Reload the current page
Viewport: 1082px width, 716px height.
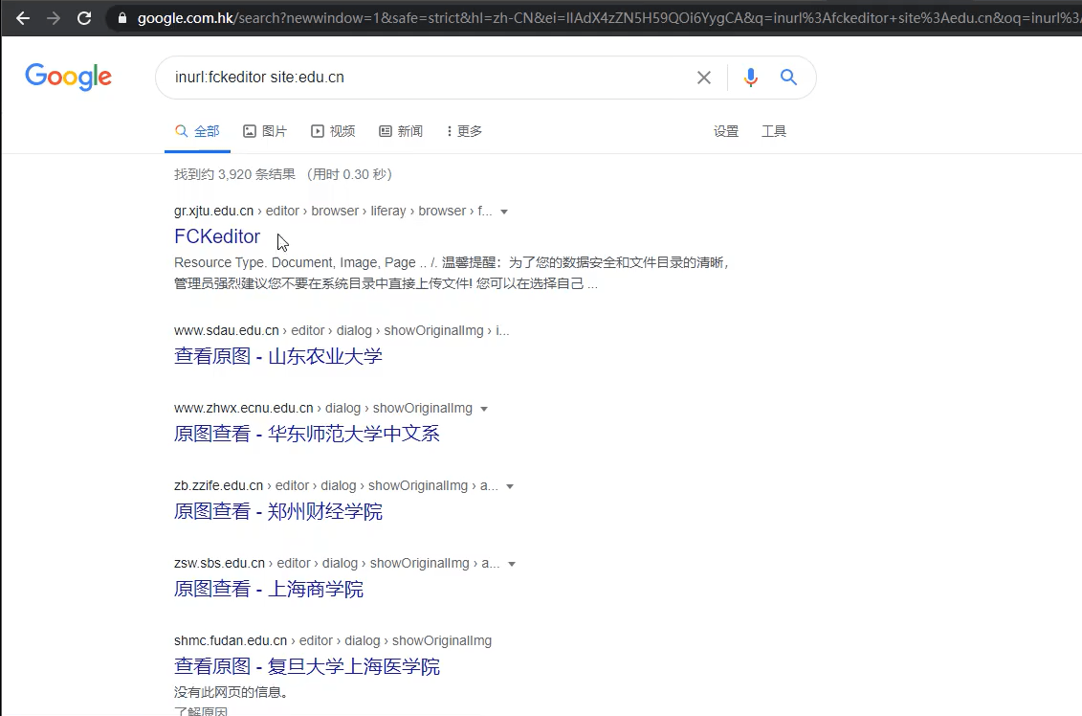pos(84,18)
